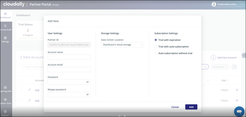This screenshot has height=117, width=246.
Task: Open the chat support bubble
Action: pyautogui.click(x=239, y=112)
